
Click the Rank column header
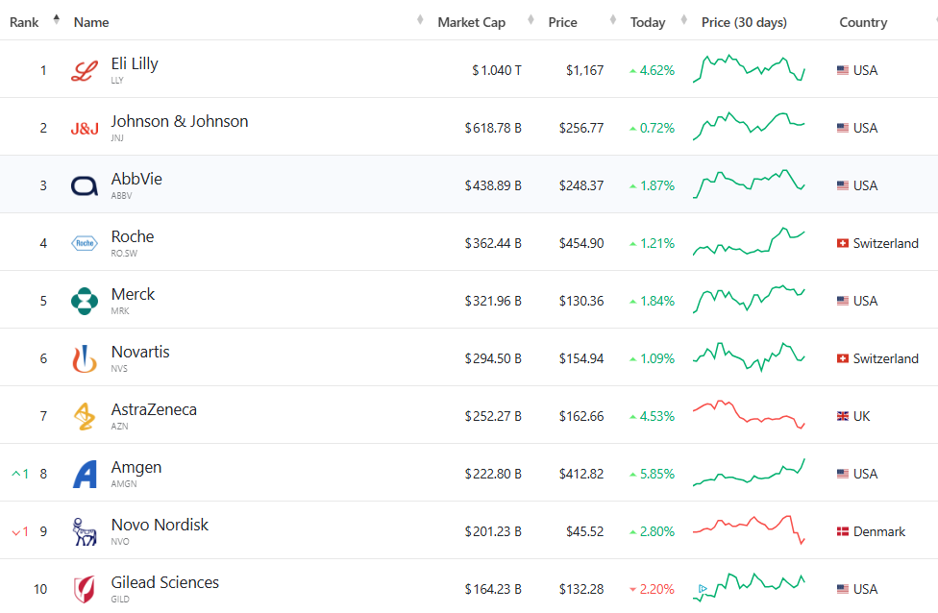coord(24,23)
